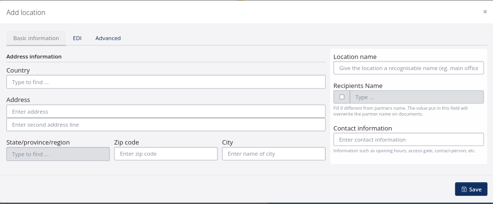Click the Location name label

(x=355, y=57)
